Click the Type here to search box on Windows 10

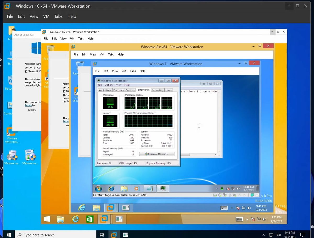pyautogui.click(x=55, y=234)
